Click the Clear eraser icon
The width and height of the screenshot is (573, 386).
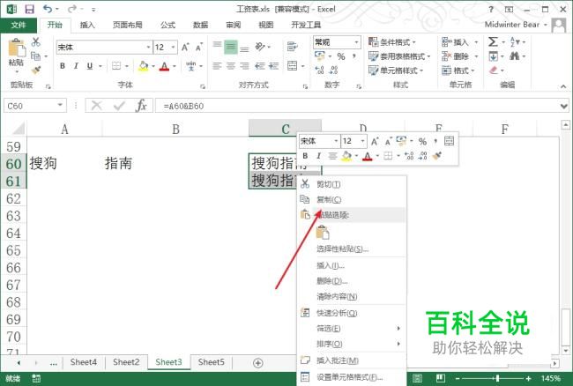(494, 70)
